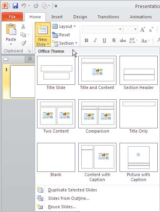The image size is (160, 212).
Task: Open the Layout dropdown
Action: click(x=64, y=26)
